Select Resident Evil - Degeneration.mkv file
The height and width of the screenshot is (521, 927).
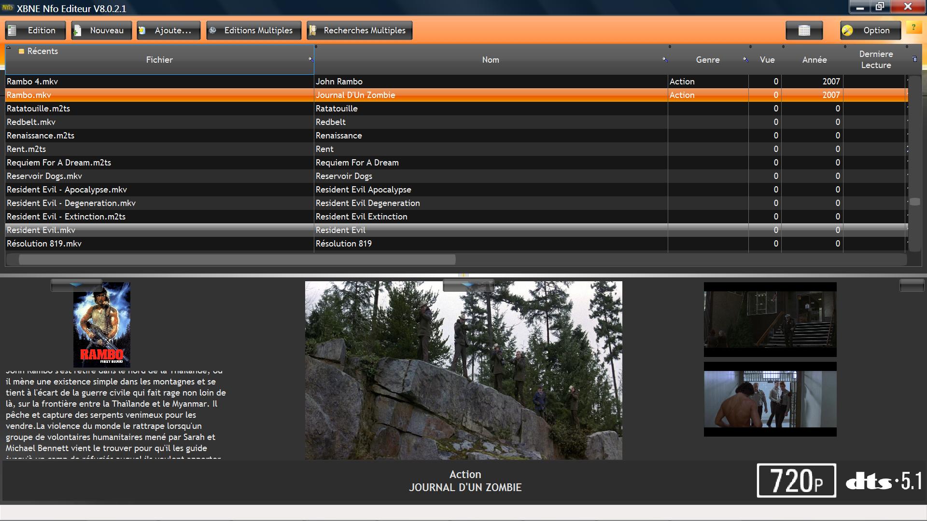159,203
